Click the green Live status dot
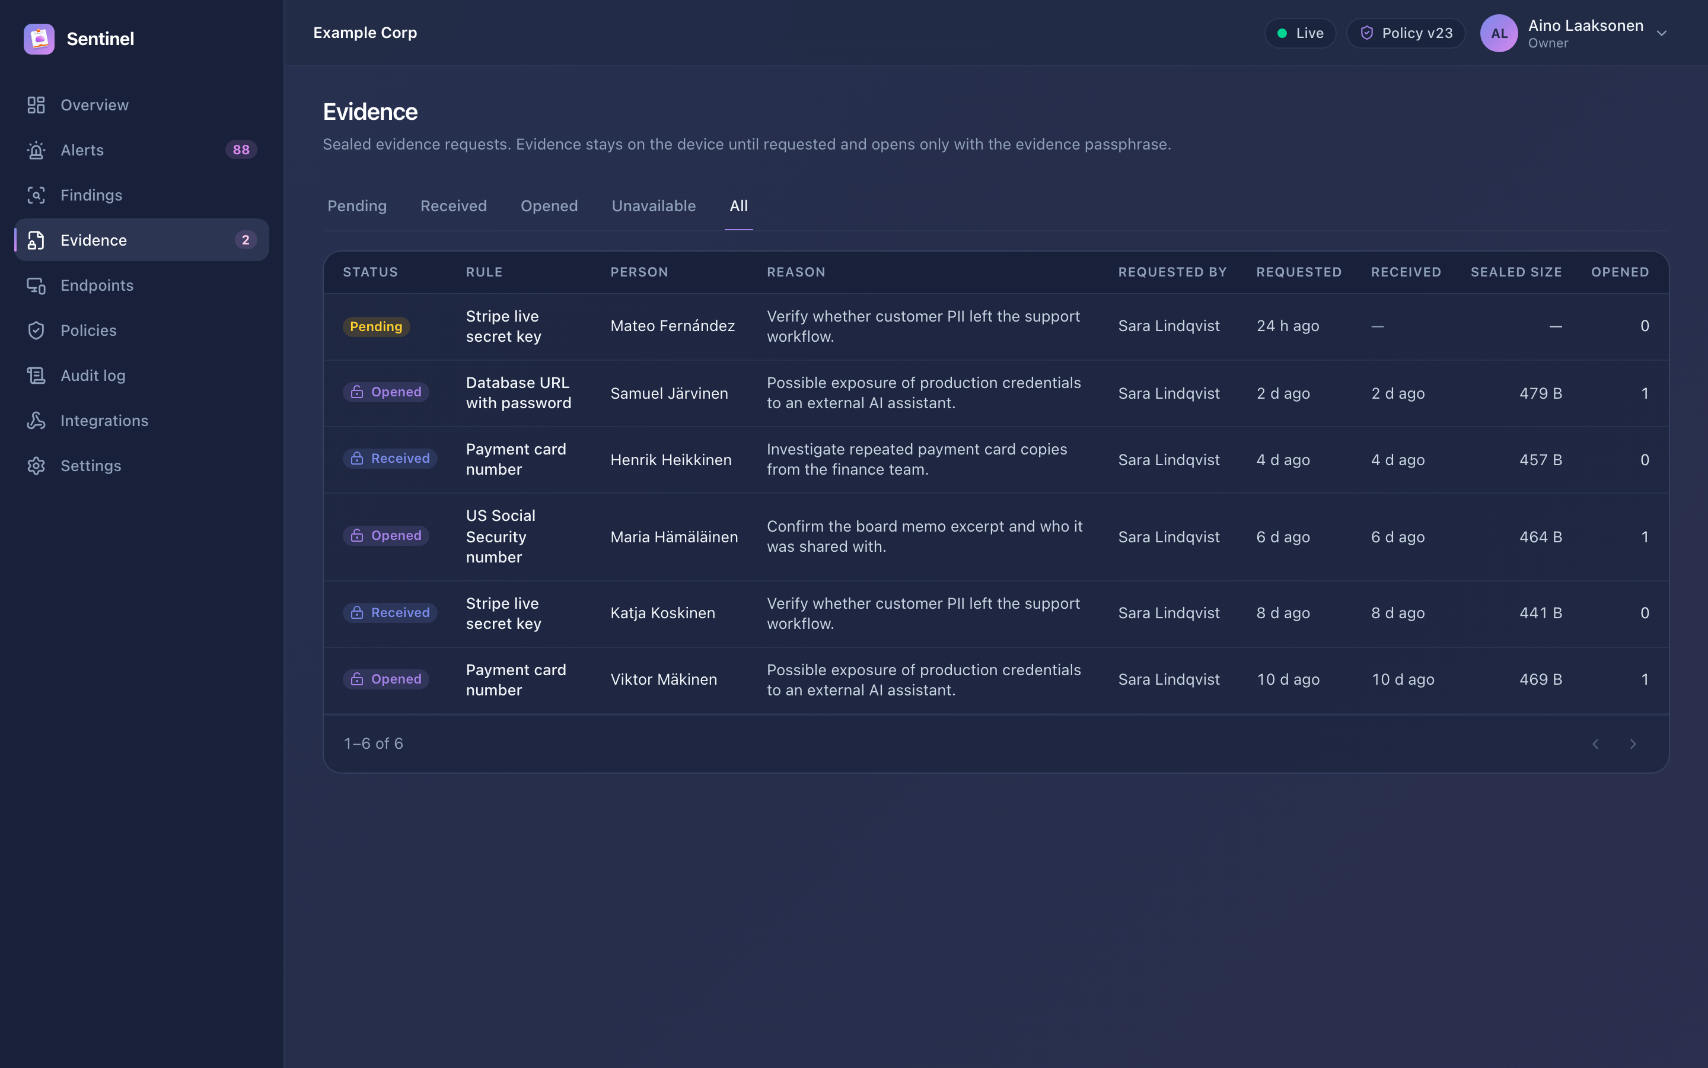This screenshot has width=1708, height=1068. pos(1282,33)
